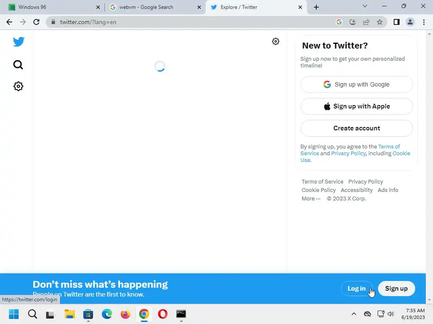Open a new browser tab
Screen dimensions: 433x324
pos(316,7)
